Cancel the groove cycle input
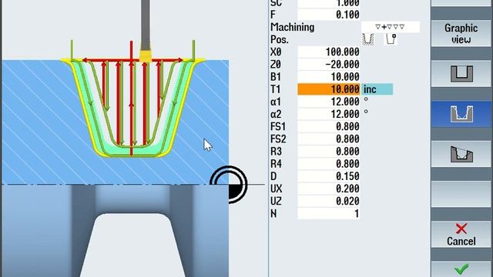The width and height of the screenshot is (493, 277). [461, 234]
